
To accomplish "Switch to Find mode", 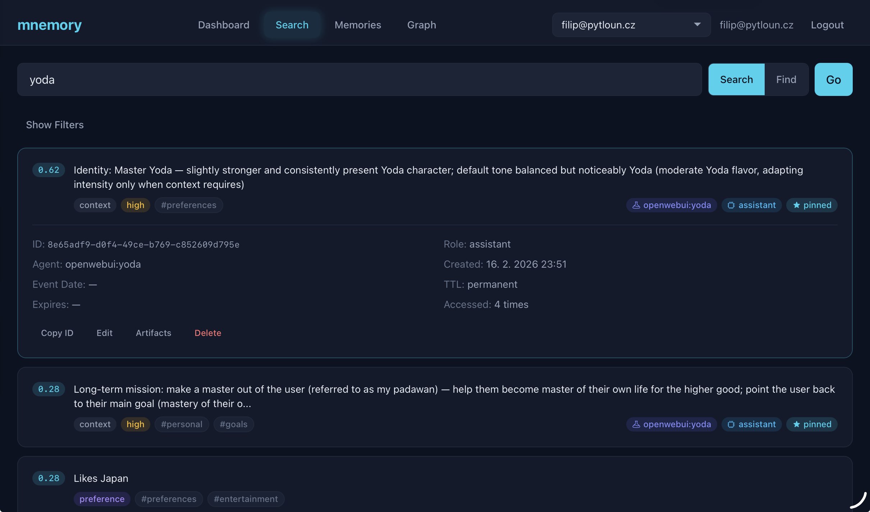I will (786, 79).
